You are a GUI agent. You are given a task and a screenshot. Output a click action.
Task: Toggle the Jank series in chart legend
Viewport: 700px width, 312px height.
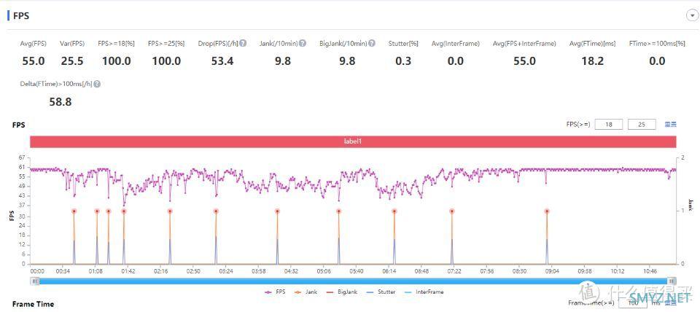pyautogui.click(x=305, y=292)
